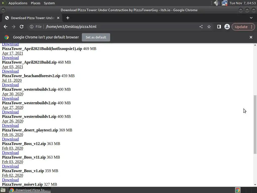Select the Download Pizza Tower tab

(32, 18)
